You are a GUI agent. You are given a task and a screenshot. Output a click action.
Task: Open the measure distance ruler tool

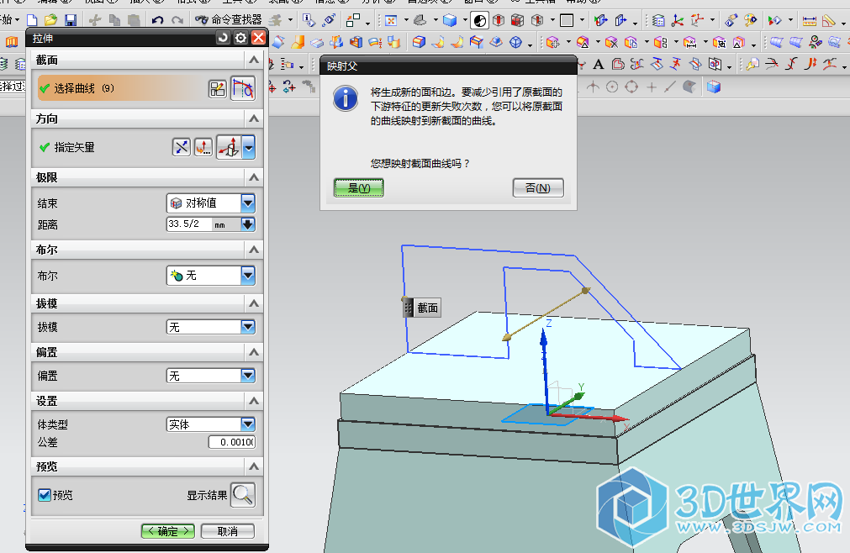(x=809, y=20)
